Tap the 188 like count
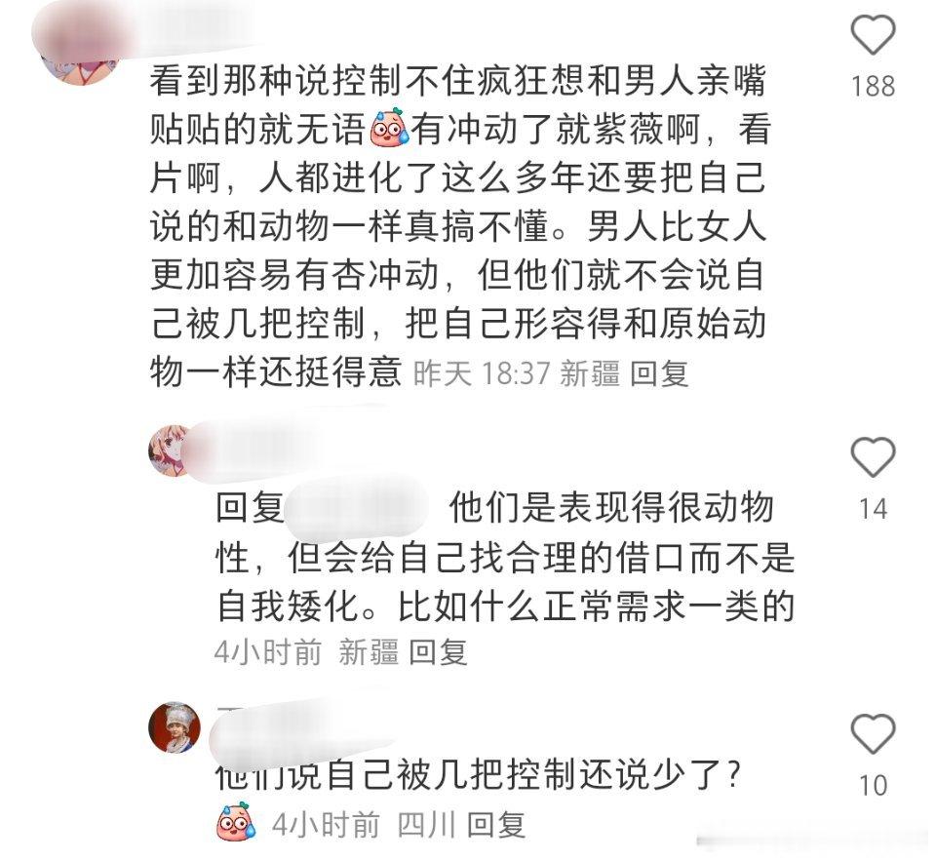This screenshot has width=936, height=860. point(873,87)
